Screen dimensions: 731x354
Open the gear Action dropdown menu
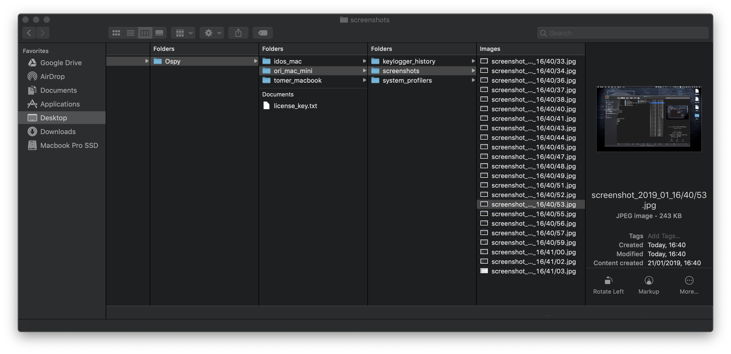tap(212, 33)
